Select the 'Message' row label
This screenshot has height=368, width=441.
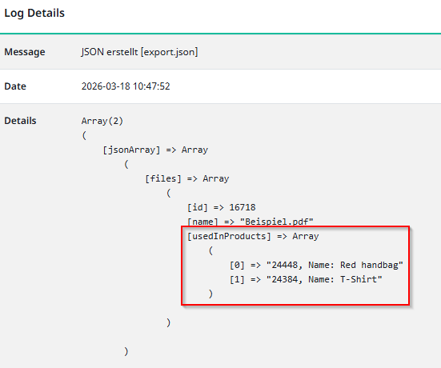pyautogui.click(x=25, y=52)
